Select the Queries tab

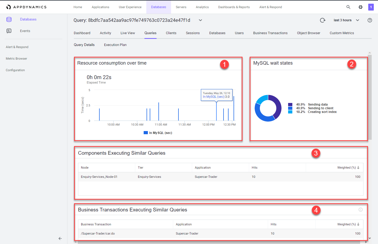[x=151, y=33]
